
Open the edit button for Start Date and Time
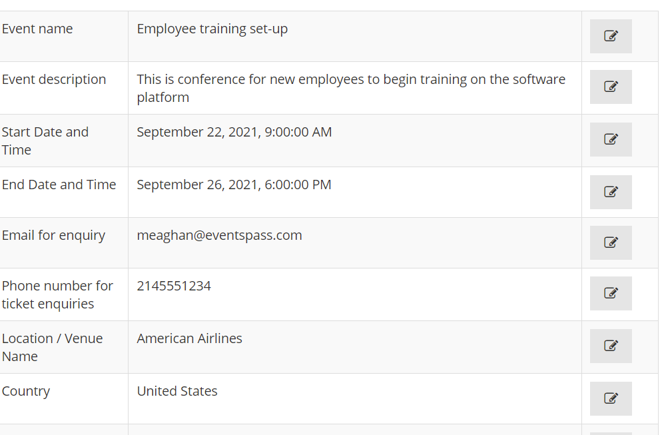[611, 140]
